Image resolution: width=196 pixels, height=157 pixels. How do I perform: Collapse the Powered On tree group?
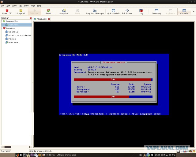tap(2, 21)
